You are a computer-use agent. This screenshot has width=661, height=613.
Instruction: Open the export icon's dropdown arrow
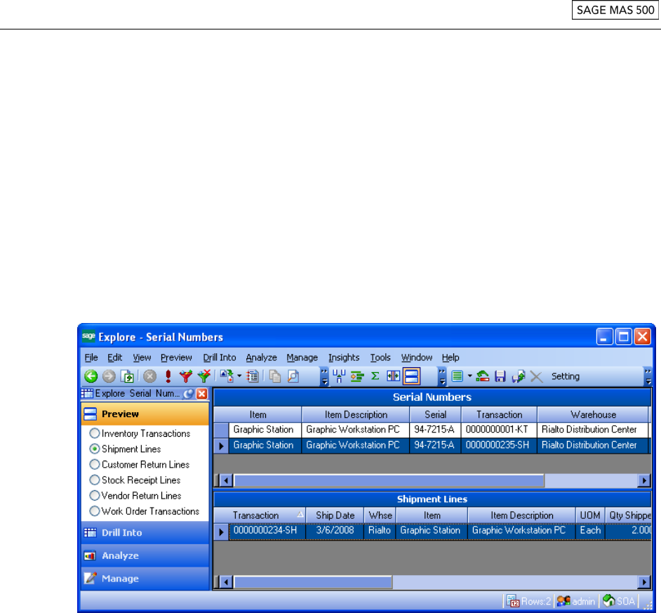(239, 376)
